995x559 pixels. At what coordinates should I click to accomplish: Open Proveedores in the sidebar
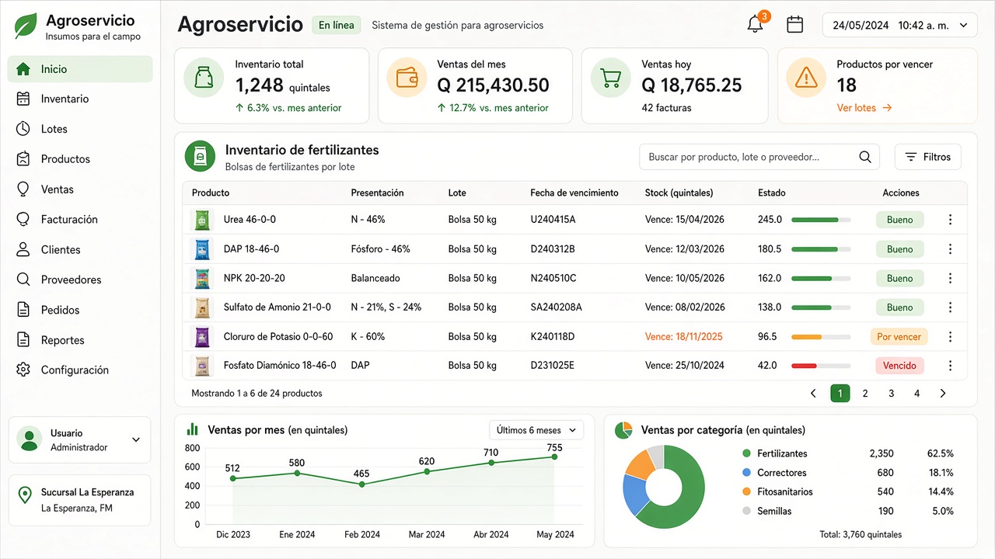pyautogui.click(x=79, y=279)
